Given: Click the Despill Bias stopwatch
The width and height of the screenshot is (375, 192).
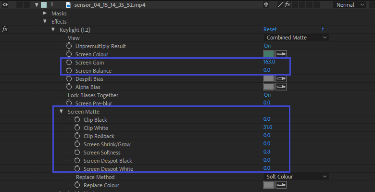Looking at the screenshot, I should click(x=69, y=79).
